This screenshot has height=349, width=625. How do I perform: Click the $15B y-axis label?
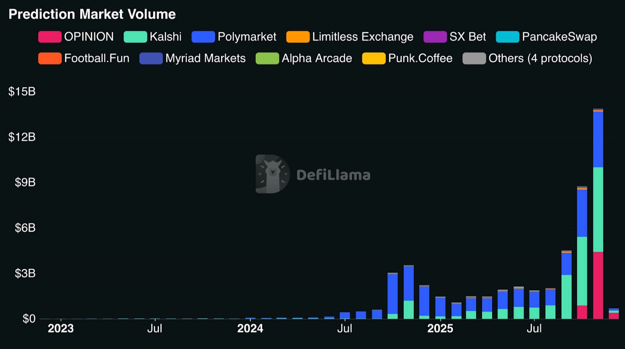[21, 92]
